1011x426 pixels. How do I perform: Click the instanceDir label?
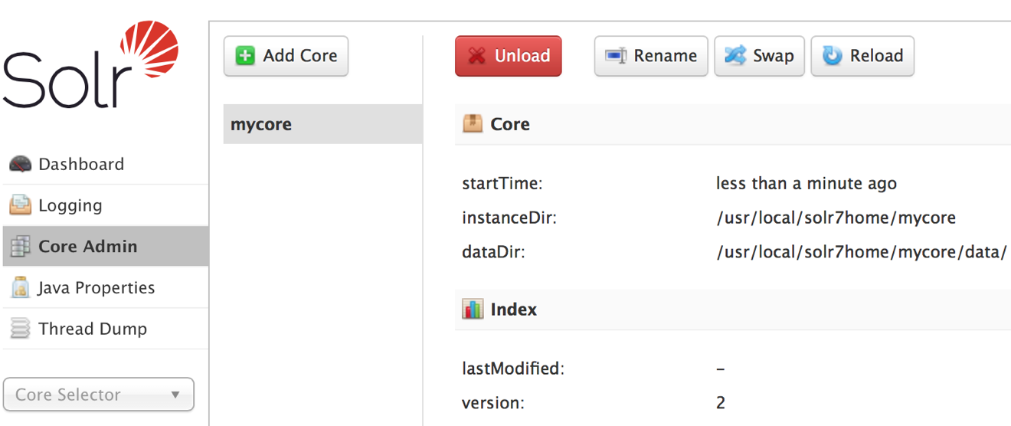(509, 218)
